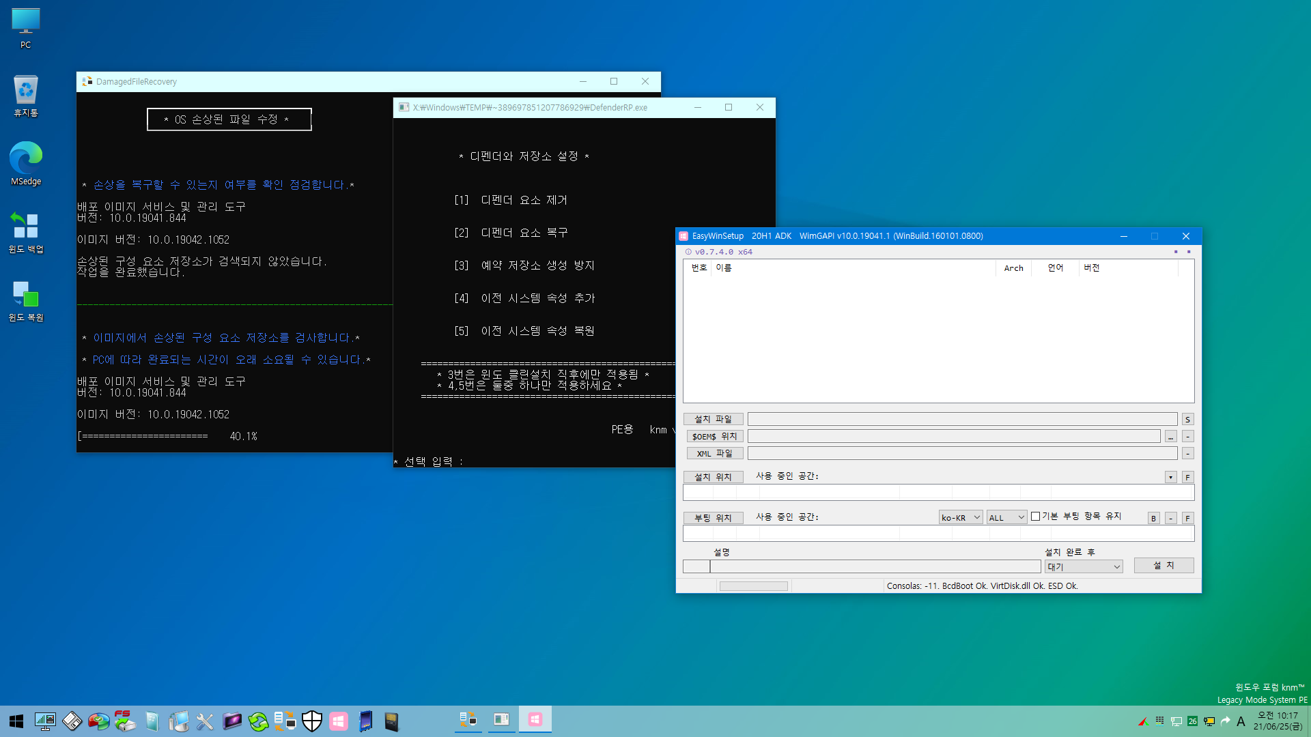Focus the XML 파일 path input field
This screenshot has height=737, width=1311.
tap(962, 453)
